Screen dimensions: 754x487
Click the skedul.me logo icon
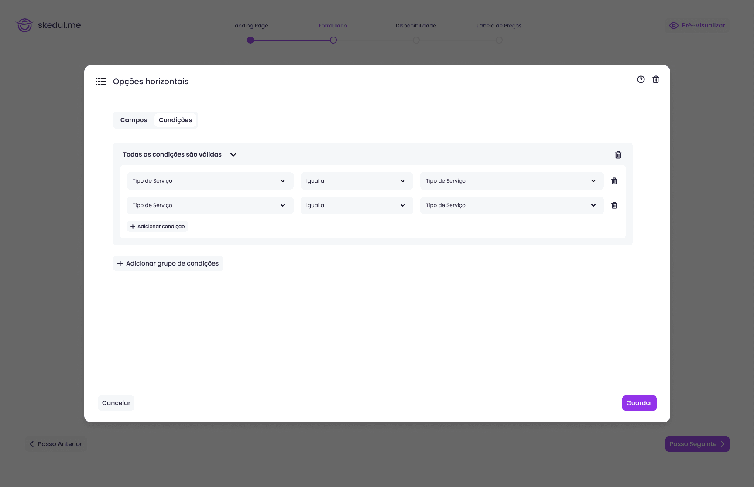(x=24, y=25)
